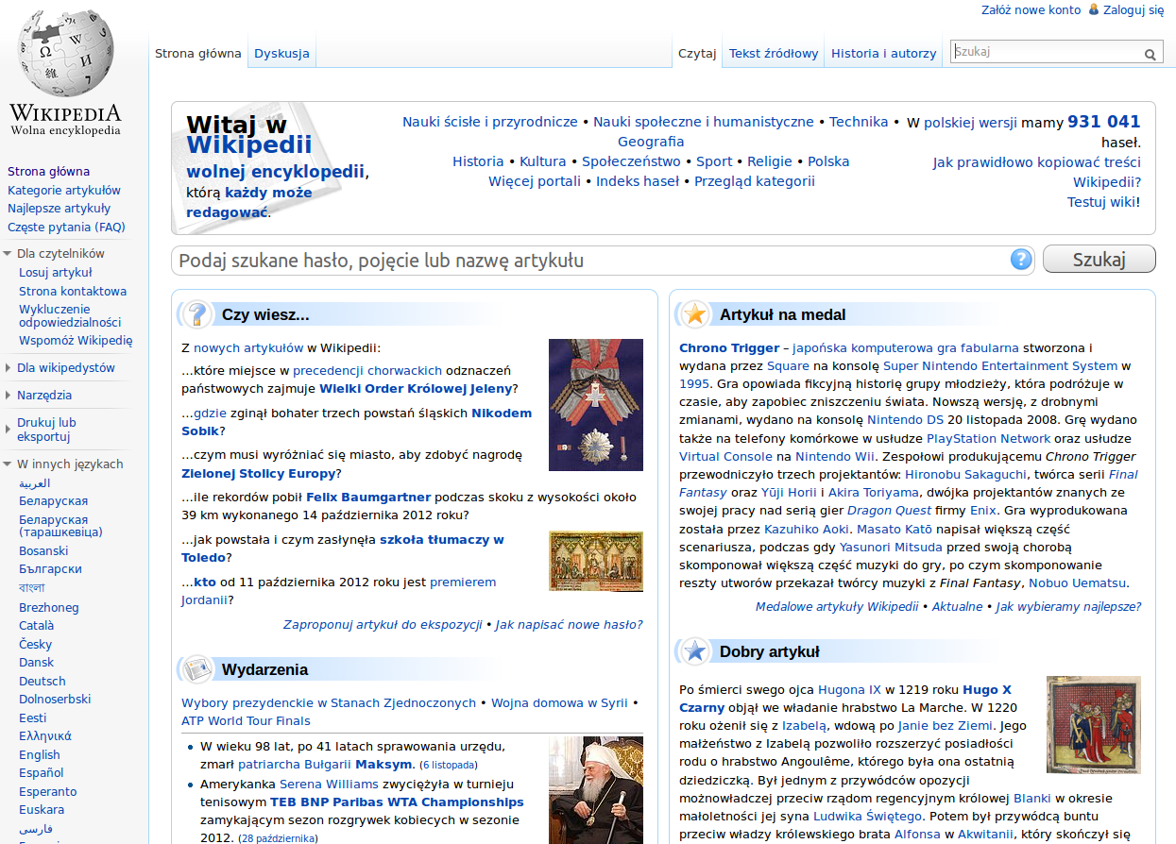Open the Toledo translators school painting thumbnail
The image size is (1176, 844).
(x=596, y=561)
